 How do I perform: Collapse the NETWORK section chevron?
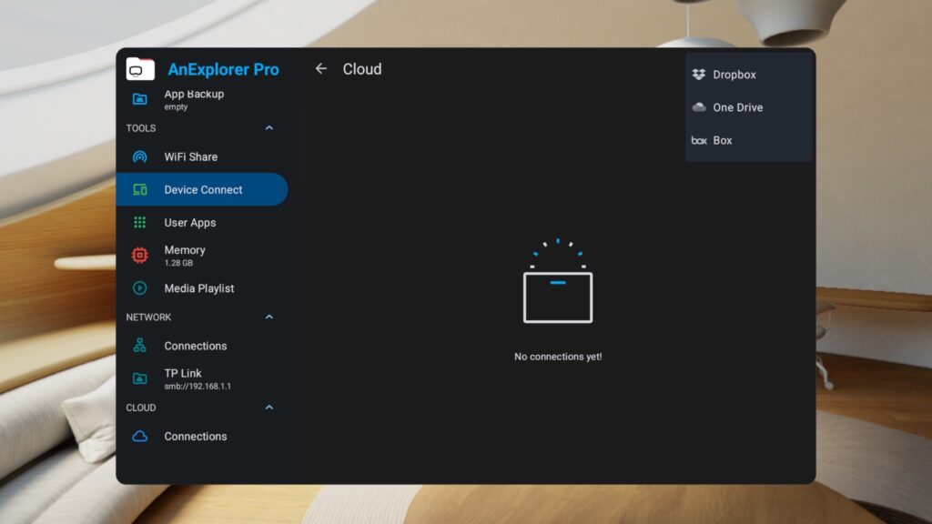pyautogui.click(x=268, y=317)
